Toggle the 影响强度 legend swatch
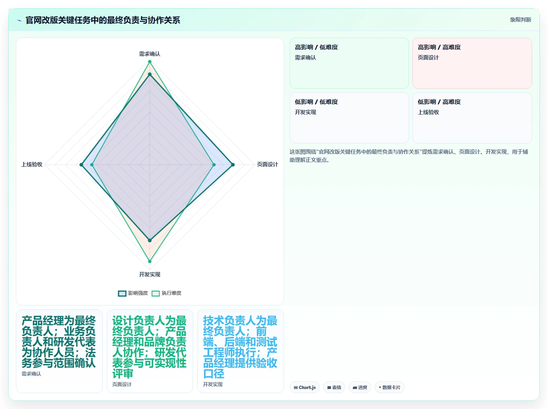 coord(122,293)
